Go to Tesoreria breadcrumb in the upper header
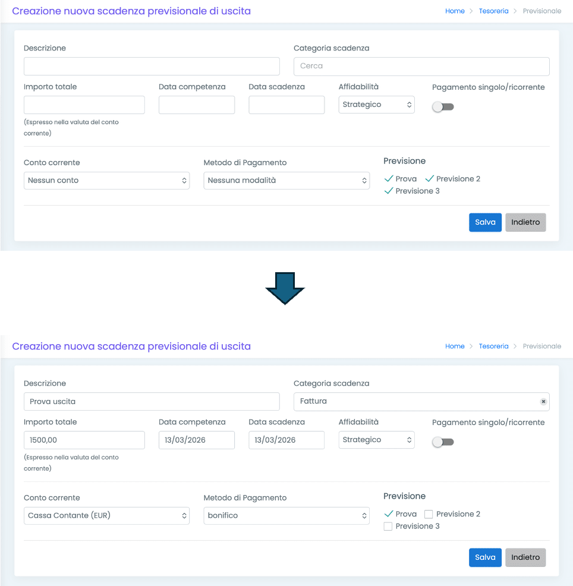573x586 pixels. (493, 11)
